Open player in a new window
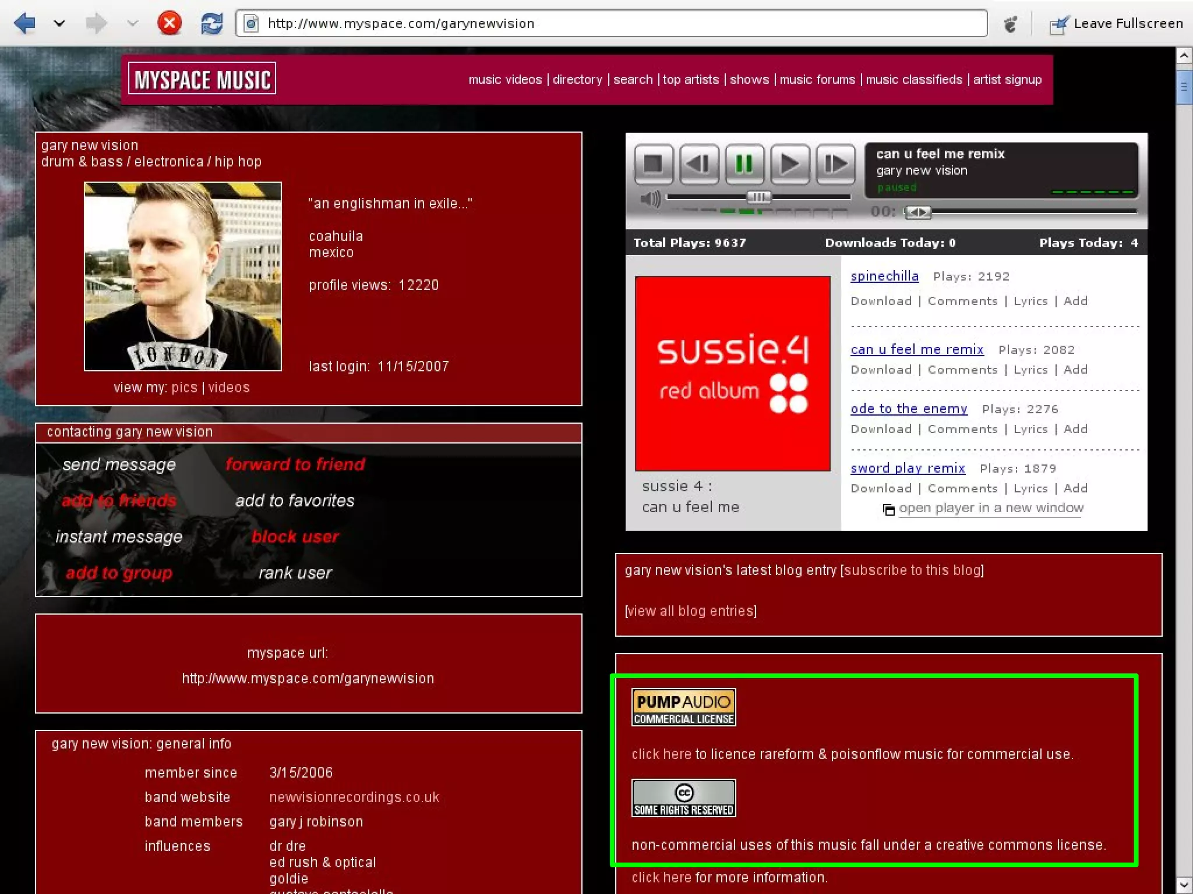The width and height of the screenshot is (1193, 894). tap(990, 508)
